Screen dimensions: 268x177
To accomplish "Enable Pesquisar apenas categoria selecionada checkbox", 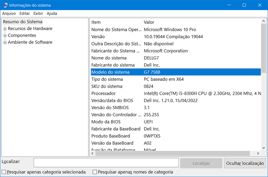I will pos(4,172).
